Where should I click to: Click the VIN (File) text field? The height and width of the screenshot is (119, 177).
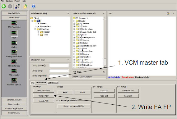(x=89, y=77)
